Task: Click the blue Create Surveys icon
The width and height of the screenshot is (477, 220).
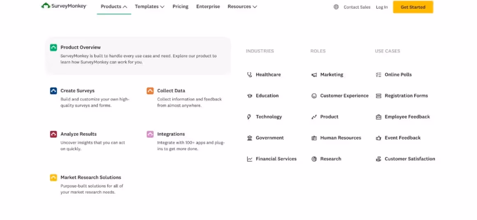Action: click(53, 91)
